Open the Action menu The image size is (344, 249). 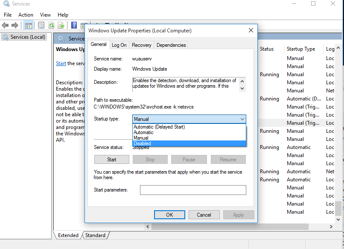26,15
